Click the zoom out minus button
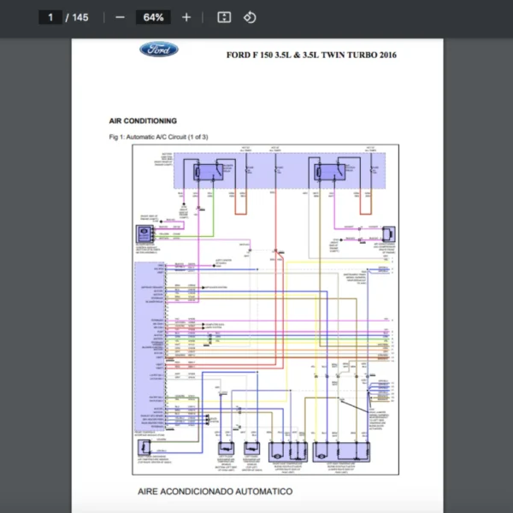The image size is (513, 513). 120,17
